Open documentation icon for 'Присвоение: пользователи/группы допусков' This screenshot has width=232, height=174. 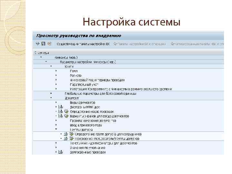(x=66, y=139)
